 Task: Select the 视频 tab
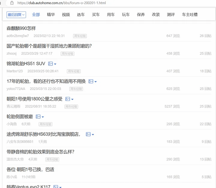(x=66, y=15)
